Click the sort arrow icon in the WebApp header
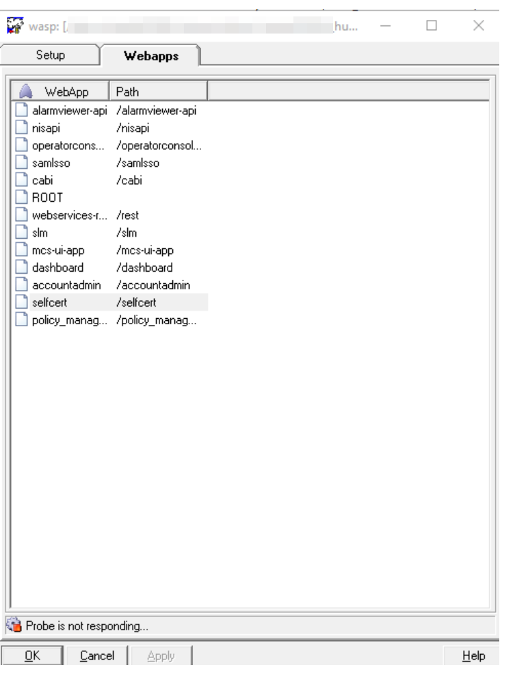Image resolution: width=515 pixels, height=678 pixels. (x=26, y=91)
